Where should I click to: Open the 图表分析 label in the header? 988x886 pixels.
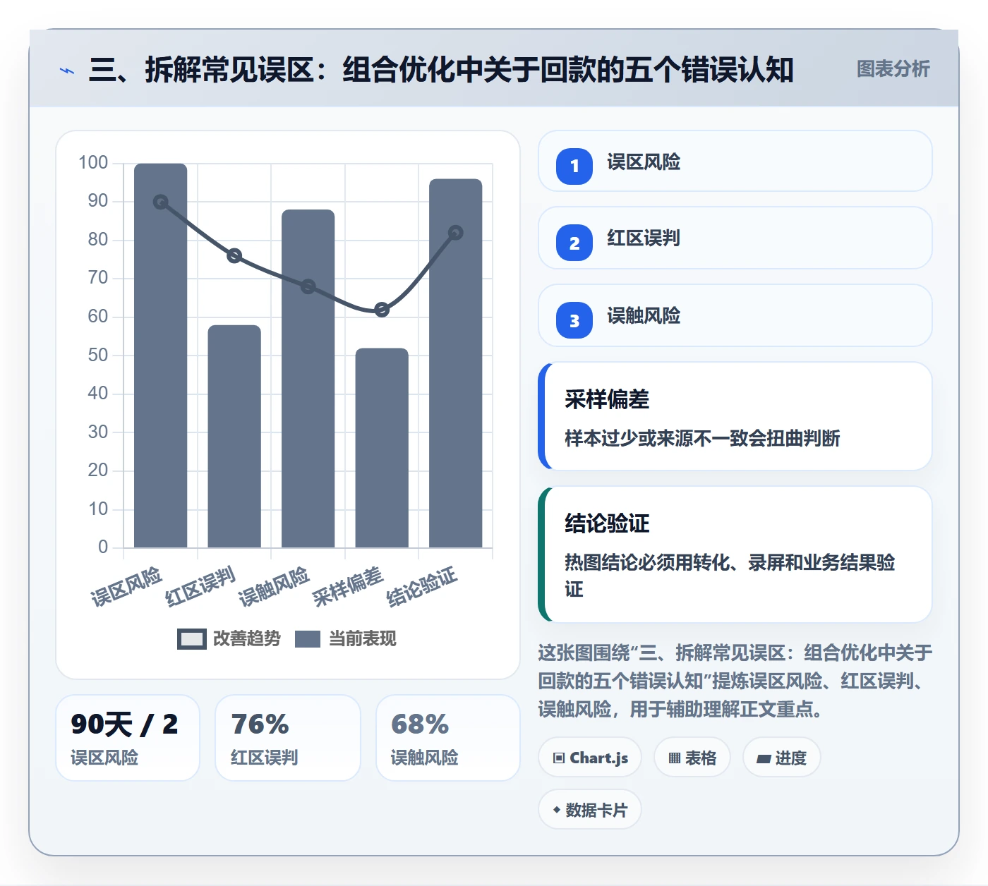coord(893,69)
